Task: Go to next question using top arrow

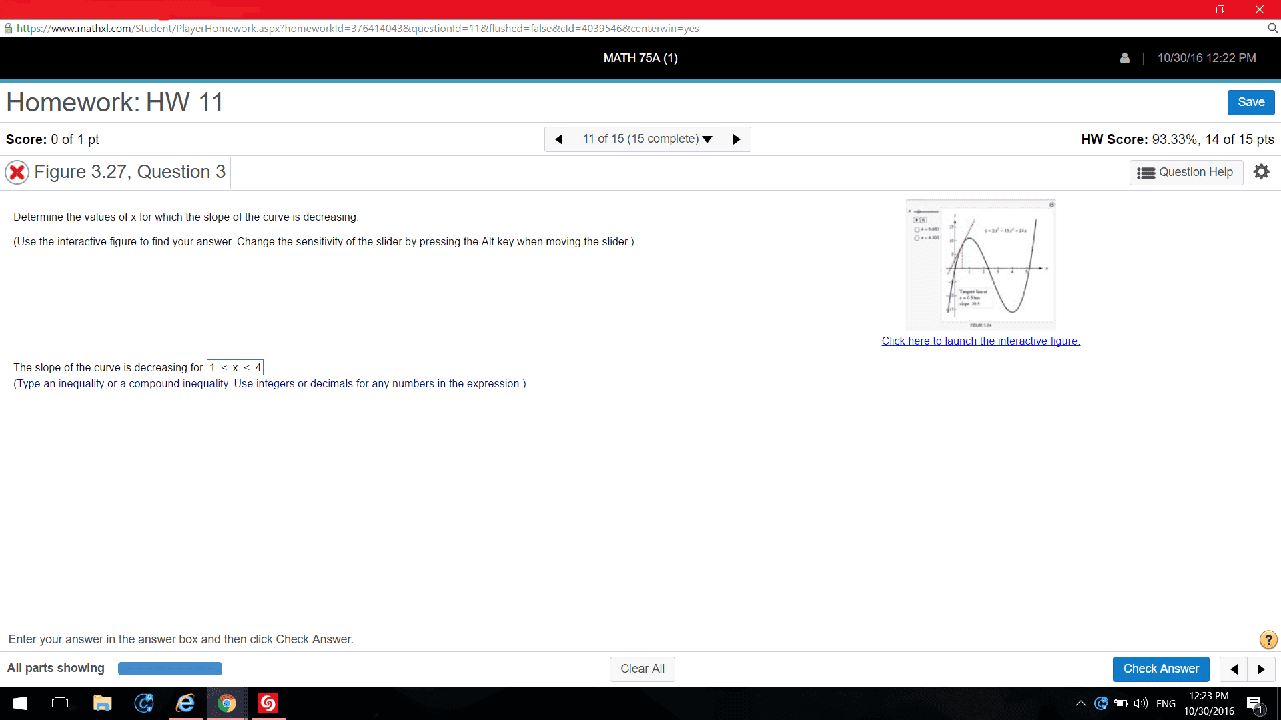Action: 737,139
